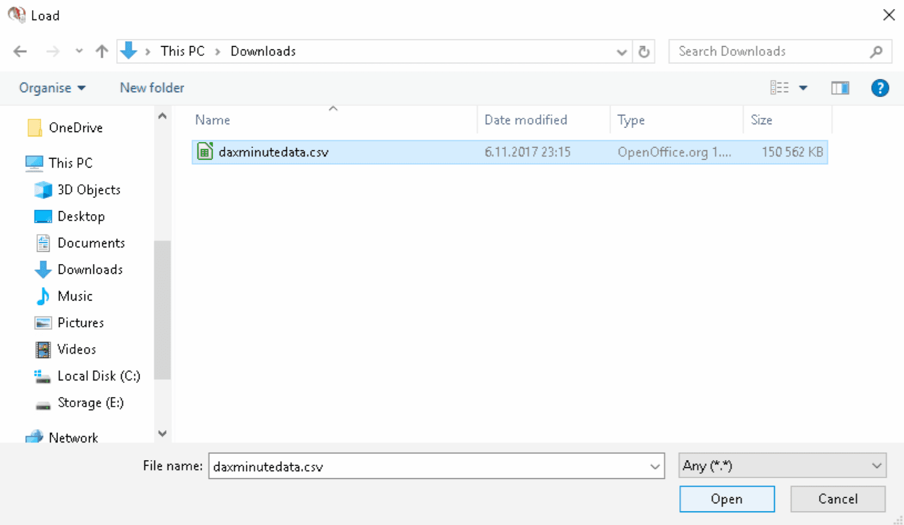Click the Desktop icon in sidebar
904x525 pixels.
[43, 217]
